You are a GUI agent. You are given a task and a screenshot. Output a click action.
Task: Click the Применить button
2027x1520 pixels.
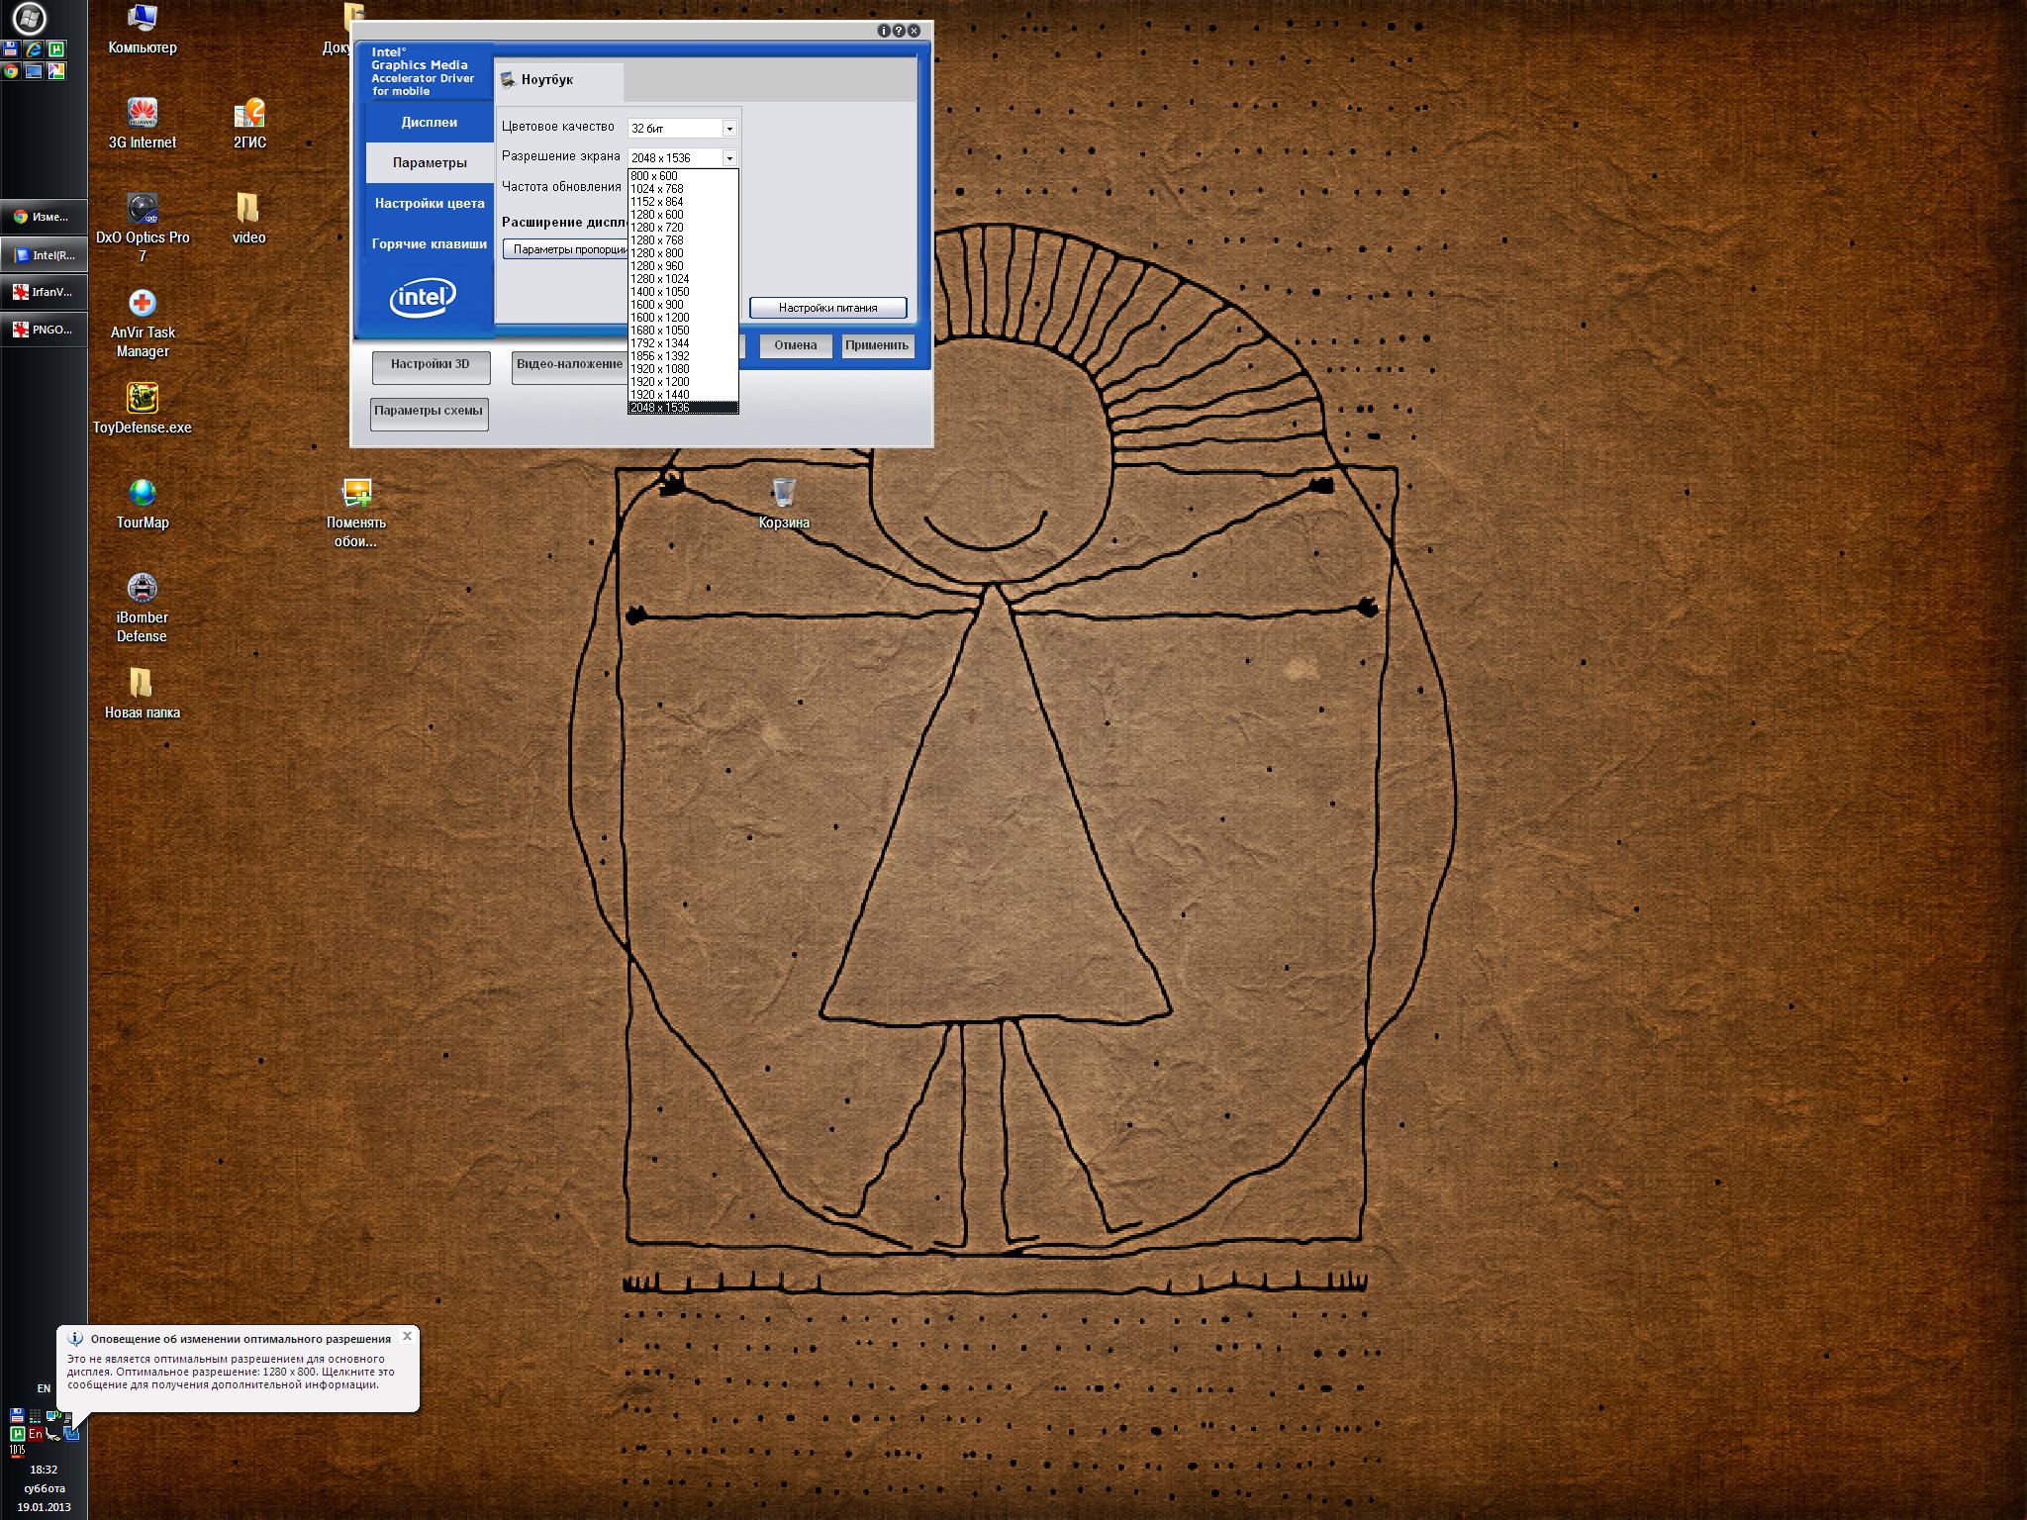[877, 345]
